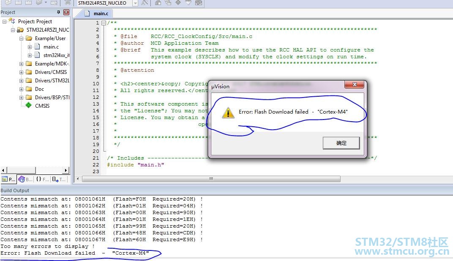Select Drivers/STM32L label in project tree
Image resolution: width=453 pixels, height=261 pixels.
52,81
